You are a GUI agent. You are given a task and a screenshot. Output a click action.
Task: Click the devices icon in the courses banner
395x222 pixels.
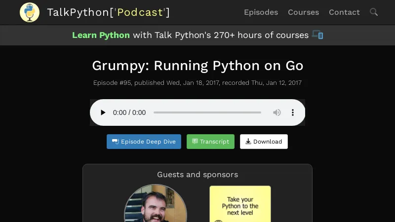tap(317, 35)
